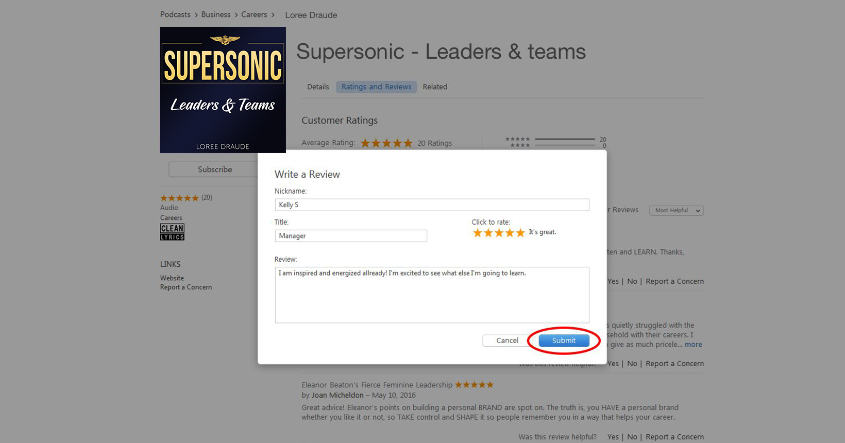This screenshot has width=845, height=443.
Task: Go to Podcasts in the breadcrumb
Action: pyautogui.click(x=175, y=14)
